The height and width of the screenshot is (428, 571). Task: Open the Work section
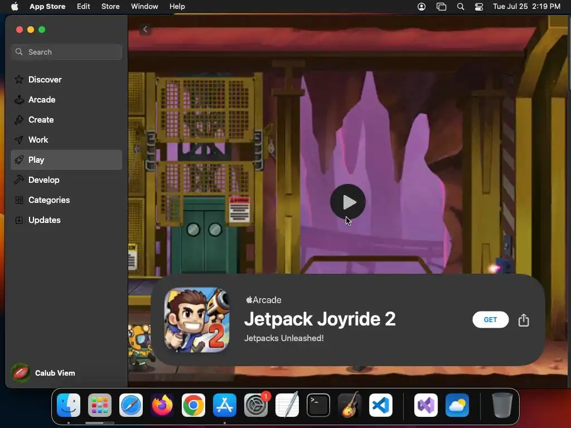coord(66,139)
